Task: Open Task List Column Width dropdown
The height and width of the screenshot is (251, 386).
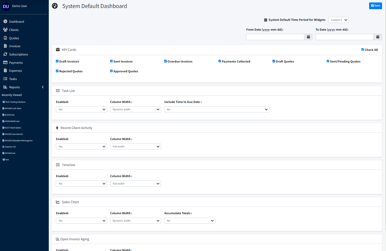Action: (135, 109)
